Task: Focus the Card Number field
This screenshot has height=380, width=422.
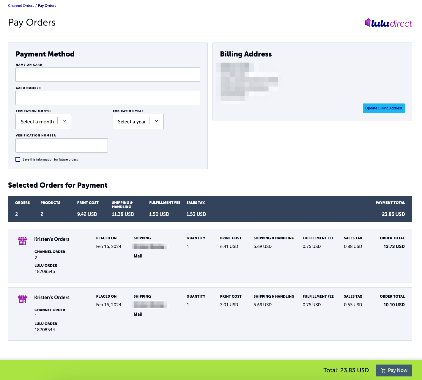Action: pyautogui.click(x=108, y=98)
